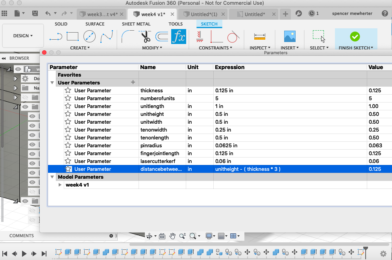Select the distancebetwee... parameter name cell
The image size is (392, 260).
[x=162, y=169]
